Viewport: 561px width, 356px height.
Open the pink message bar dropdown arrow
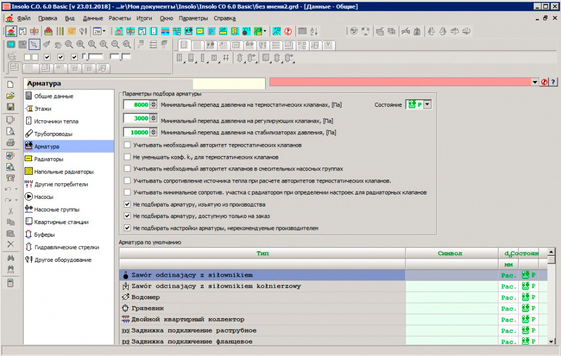(x=535, y=82)
